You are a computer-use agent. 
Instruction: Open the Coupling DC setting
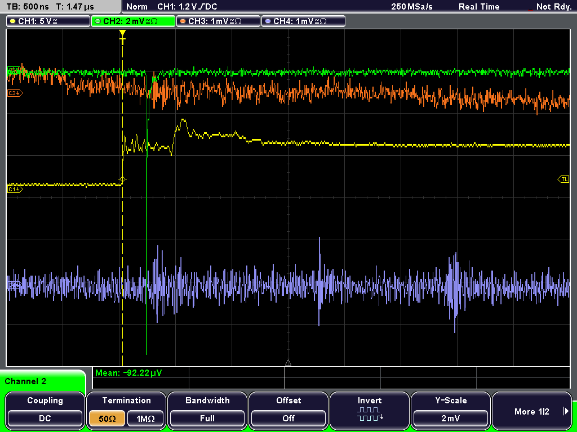pos(45,409)
